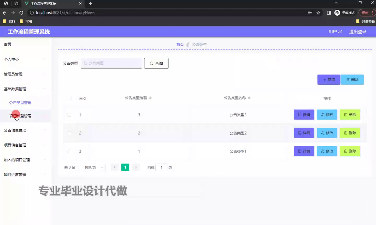Open 详情 for the 公告类型3 row
This screenshot has height=225, width=376.
point(304,115)
